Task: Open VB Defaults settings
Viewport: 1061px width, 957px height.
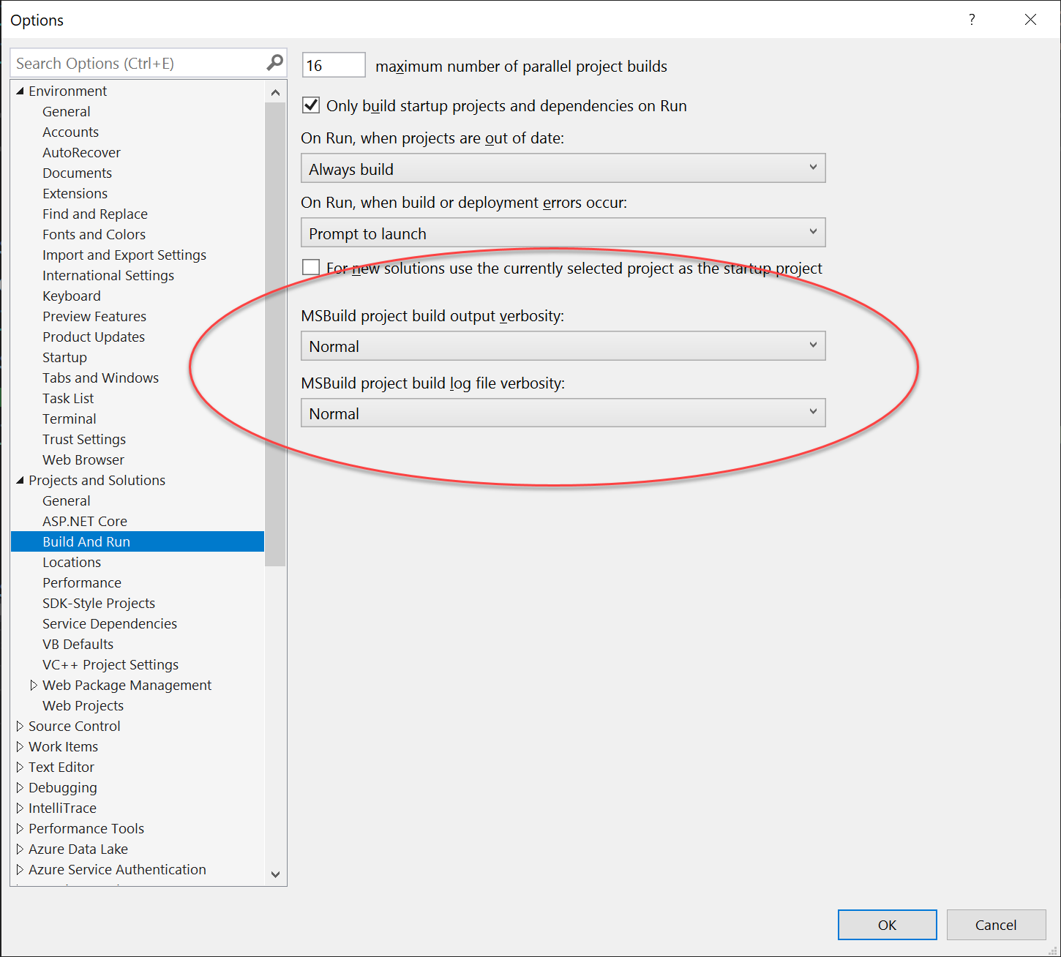Action: point(78,644)
